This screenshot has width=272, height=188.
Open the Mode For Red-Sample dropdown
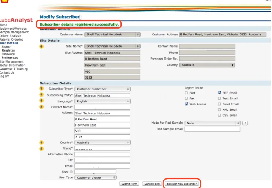[212, 123]
